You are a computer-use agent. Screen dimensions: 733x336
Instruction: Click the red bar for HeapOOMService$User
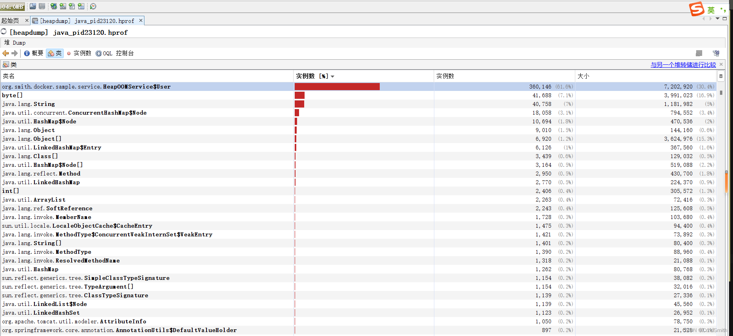point(337,87)
